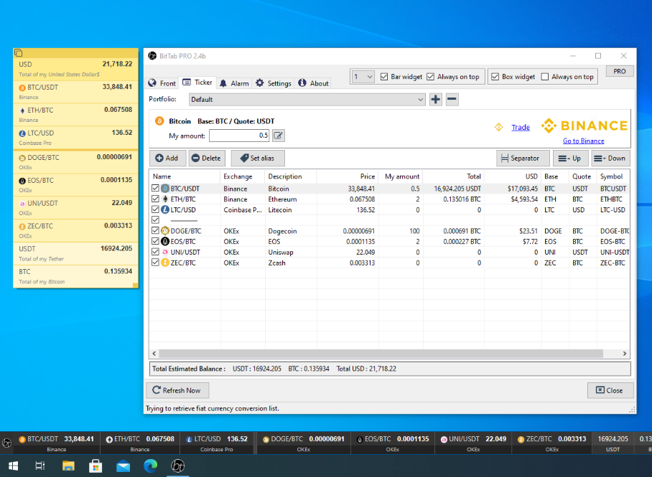Click the Bitcoin icon in the coin details panel
The height and width of the screenshot is (477, 652).
click(x=159, y=121)
